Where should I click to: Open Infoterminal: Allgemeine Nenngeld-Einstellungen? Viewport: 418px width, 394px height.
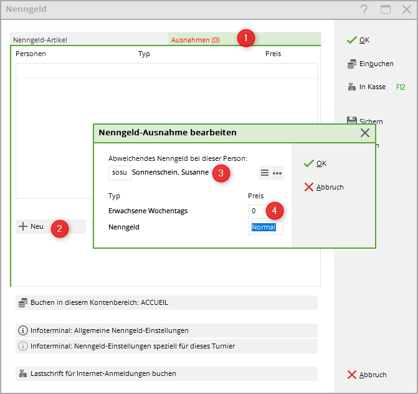point(166,331)
